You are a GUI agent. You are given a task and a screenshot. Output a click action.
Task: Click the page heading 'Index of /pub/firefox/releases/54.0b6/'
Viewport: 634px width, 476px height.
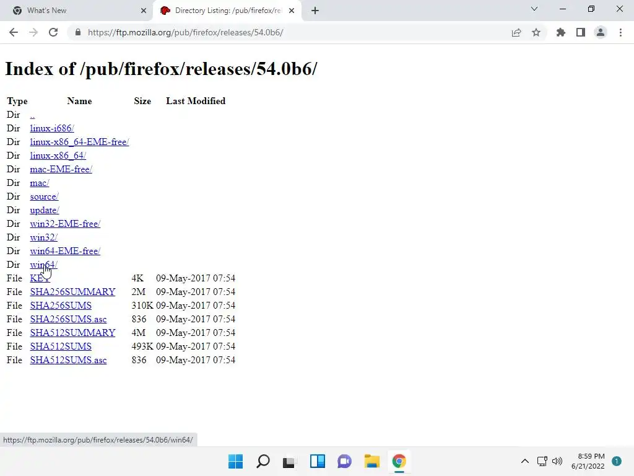[162, 69]
